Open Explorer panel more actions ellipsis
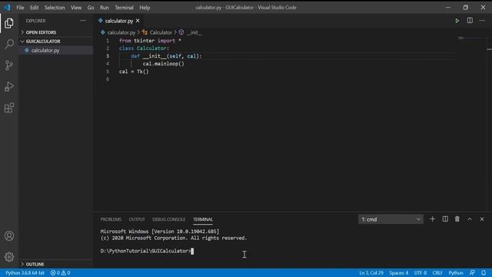This screenshot has width=492, height=277. (83, 21)
